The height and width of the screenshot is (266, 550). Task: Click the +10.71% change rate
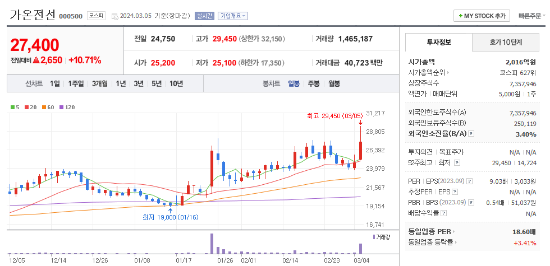click(85, 60)
